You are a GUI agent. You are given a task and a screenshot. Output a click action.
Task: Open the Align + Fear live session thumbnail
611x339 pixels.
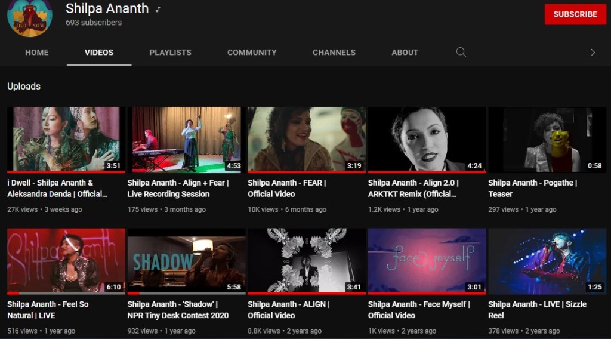point(186,140)
